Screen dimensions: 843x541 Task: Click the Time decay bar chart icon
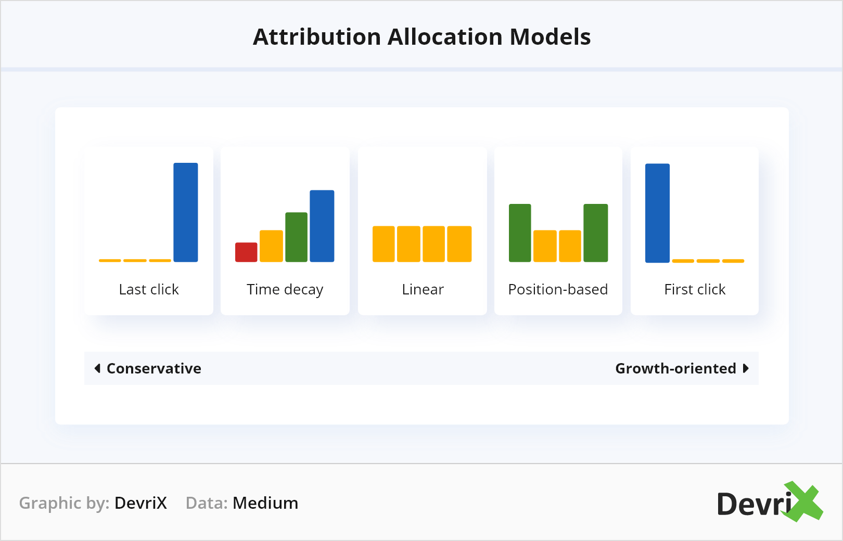pos(285,226)
